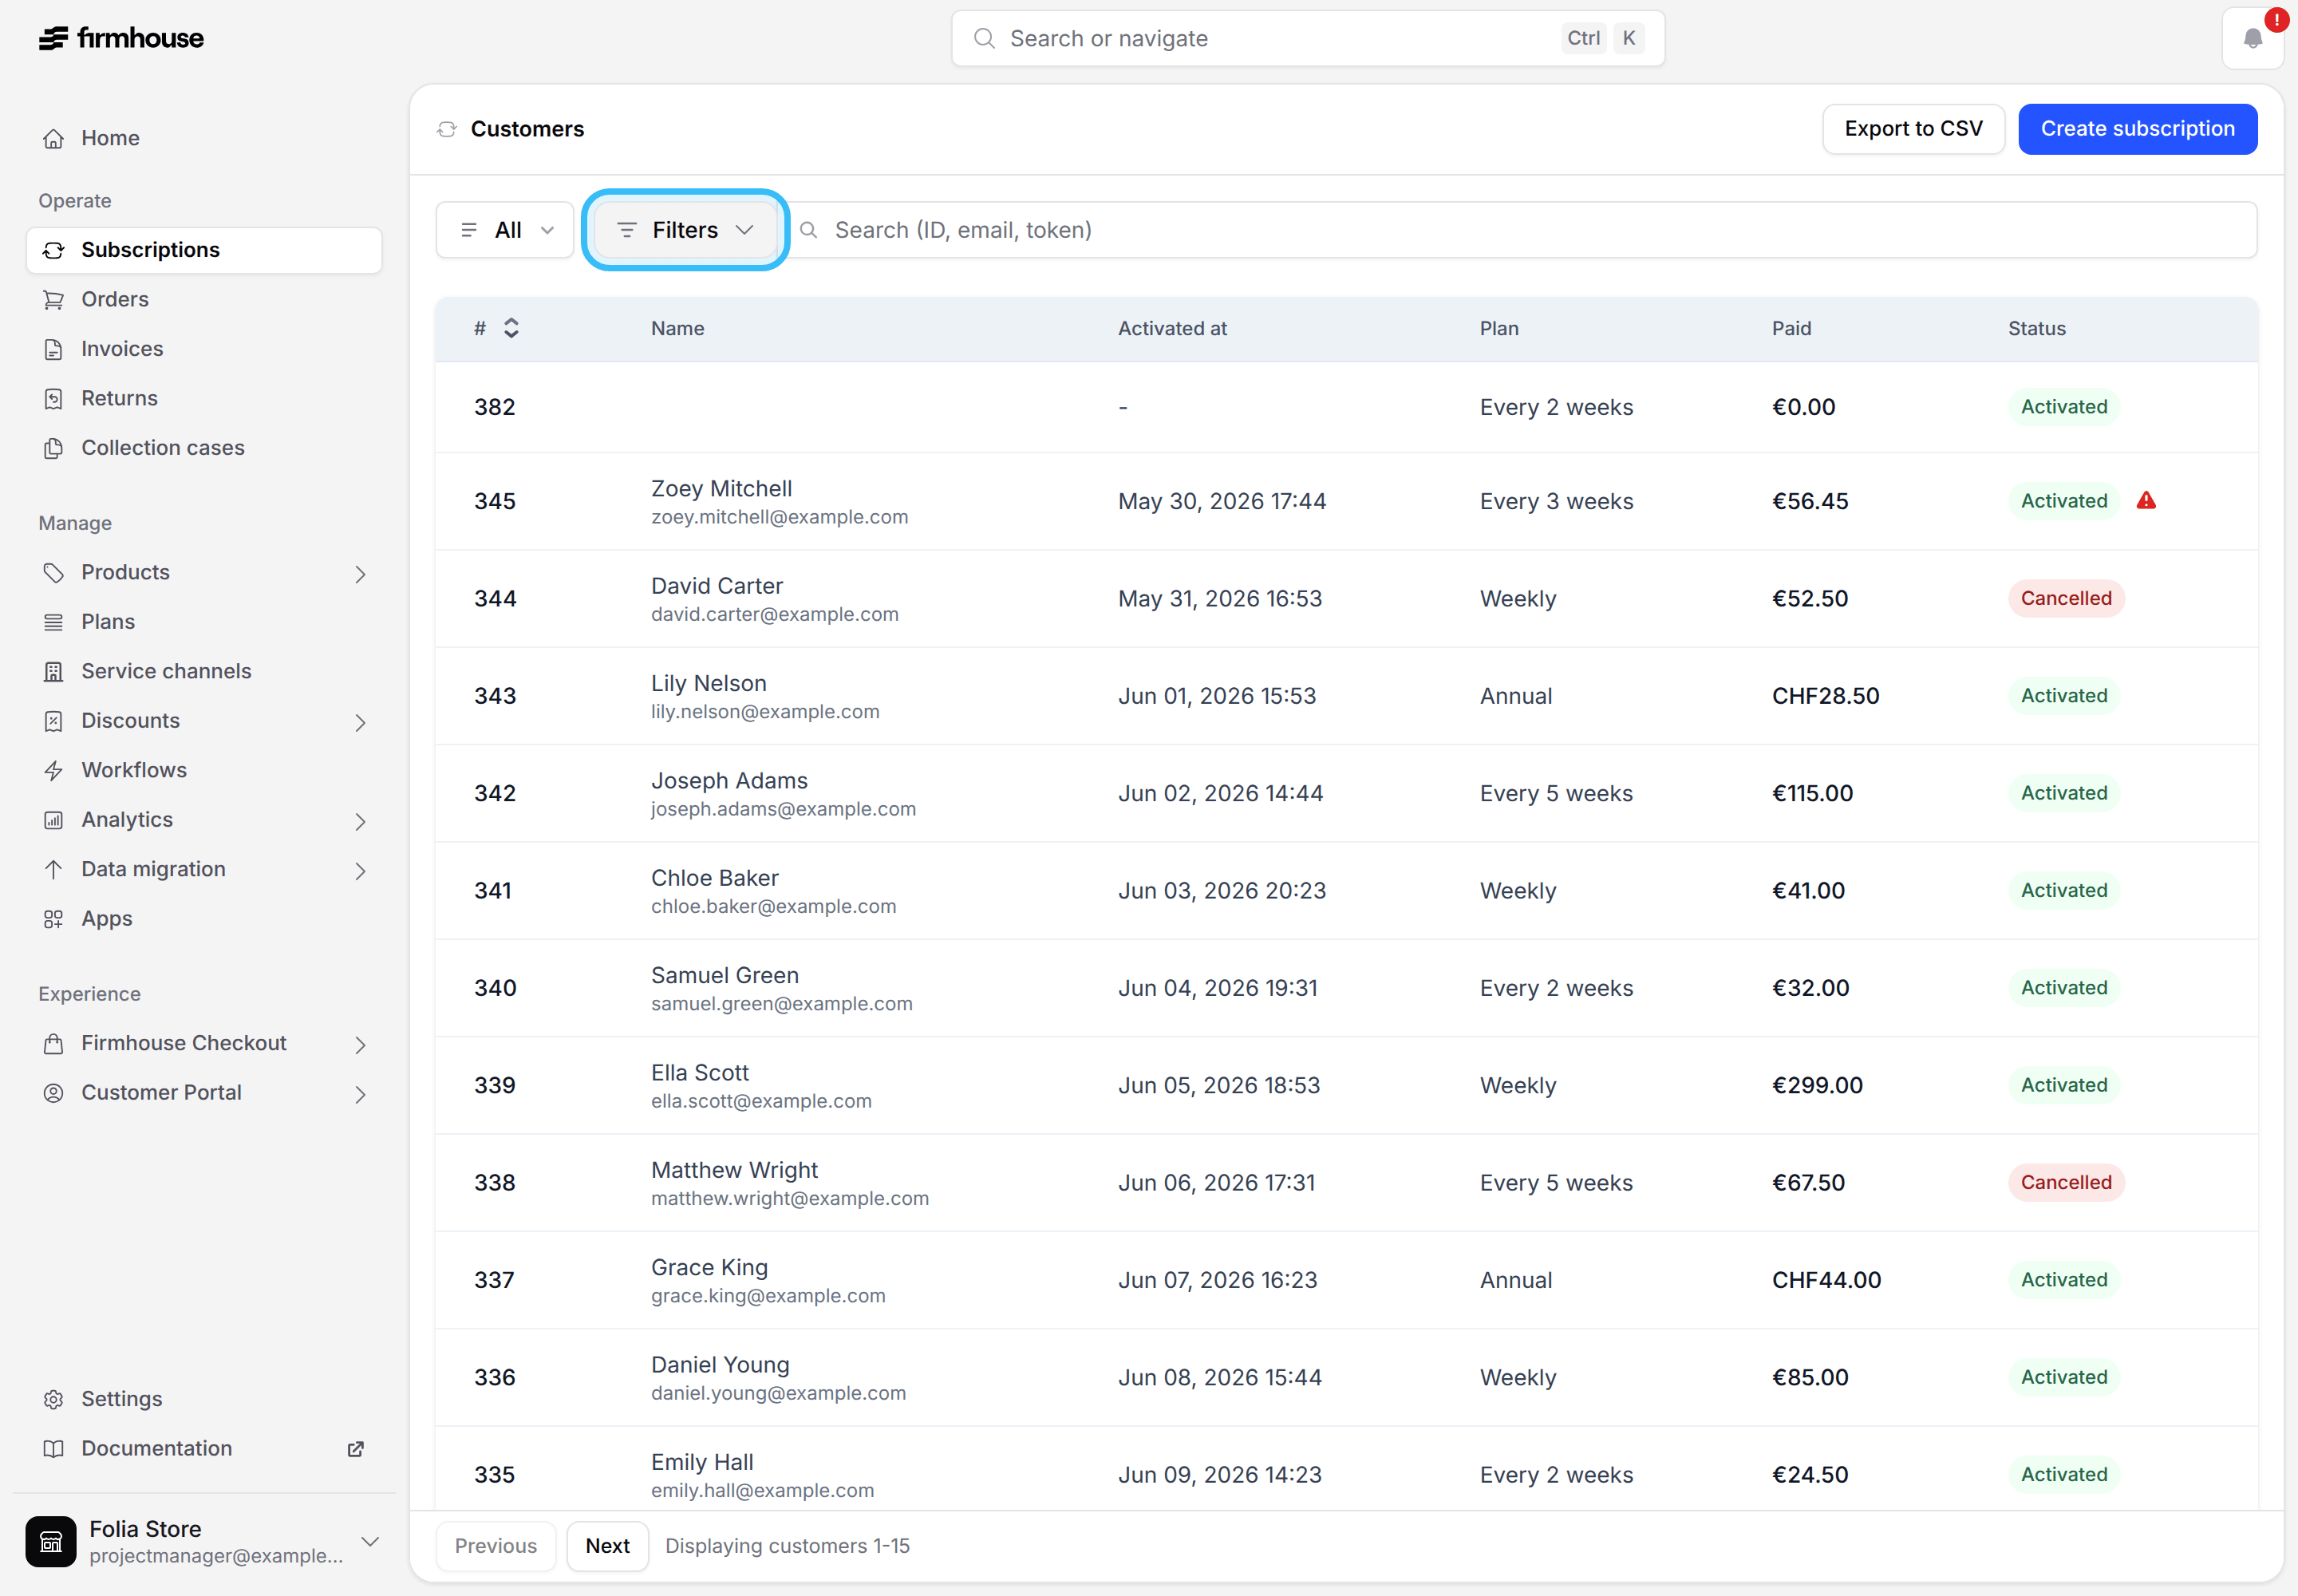The width and height of the screenshot is (2298, 1596).
Task: Click the Previous pagination button
Action: [x=496, y=1546]
